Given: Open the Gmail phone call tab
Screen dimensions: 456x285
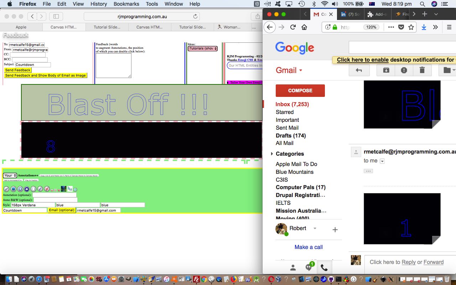Looking at the screenshot, I should 324,267.
